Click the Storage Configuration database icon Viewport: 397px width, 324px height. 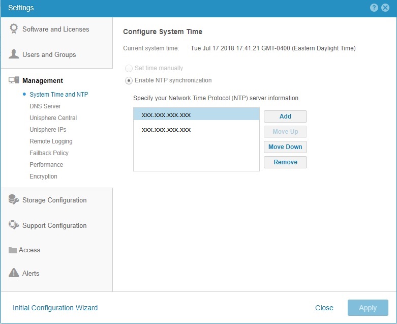(x=14, y=200)
